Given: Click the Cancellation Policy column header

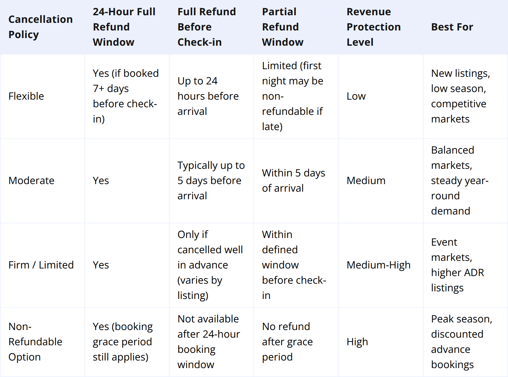Looking at the screenshot, I should (40, 27).
